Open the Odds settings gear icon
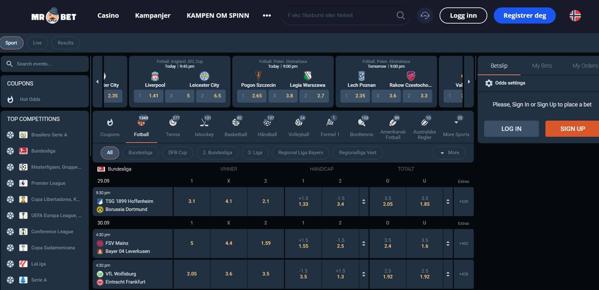The image size is (599, 290). (489, 83)
